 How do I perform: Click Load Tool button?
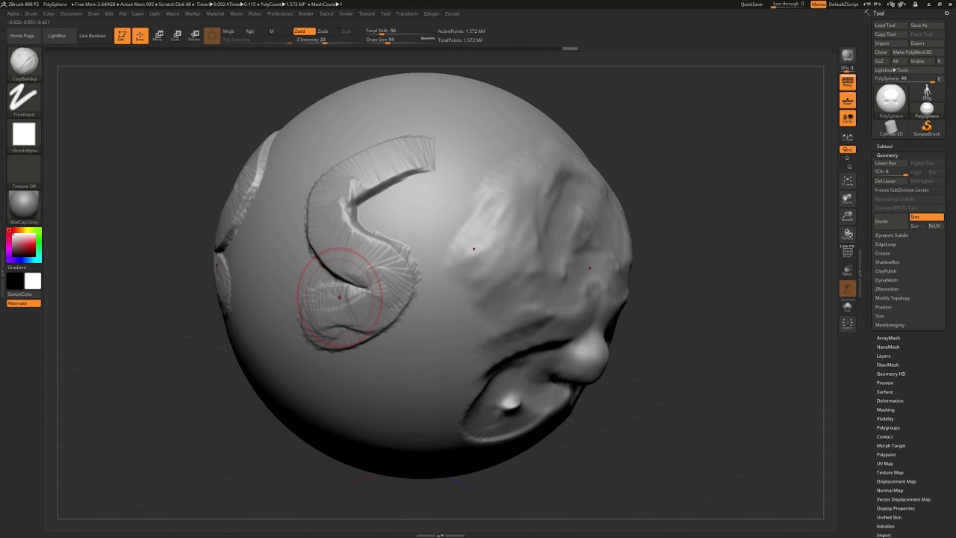(890, 25)
